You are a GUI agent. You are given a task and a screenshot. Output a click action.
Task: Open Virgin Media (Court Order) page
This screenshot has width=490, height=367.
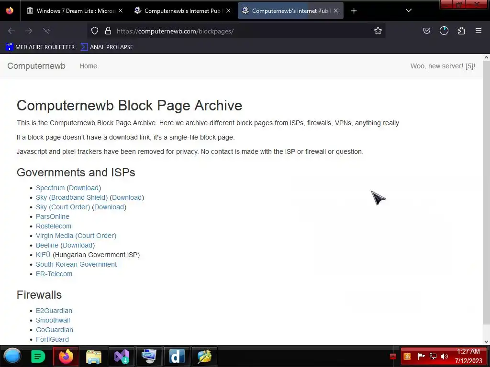(x=76, y=236)
